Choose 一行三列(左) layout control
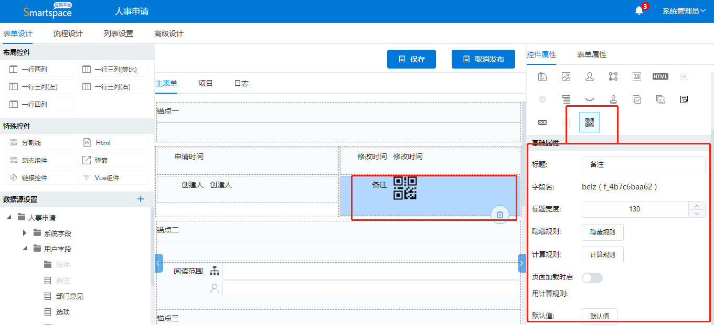Screen dimensions: 714x325 (40, 86)
